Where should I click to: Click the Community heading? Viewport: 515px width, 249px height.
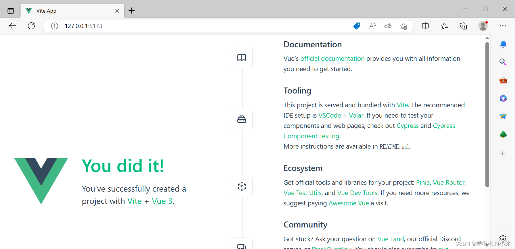(305, 225)
